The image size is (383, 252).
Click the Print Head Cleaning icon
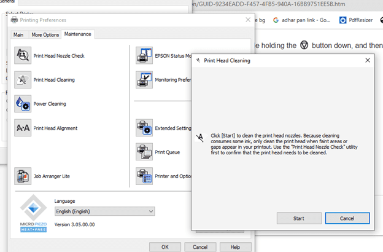click(23, 79)
